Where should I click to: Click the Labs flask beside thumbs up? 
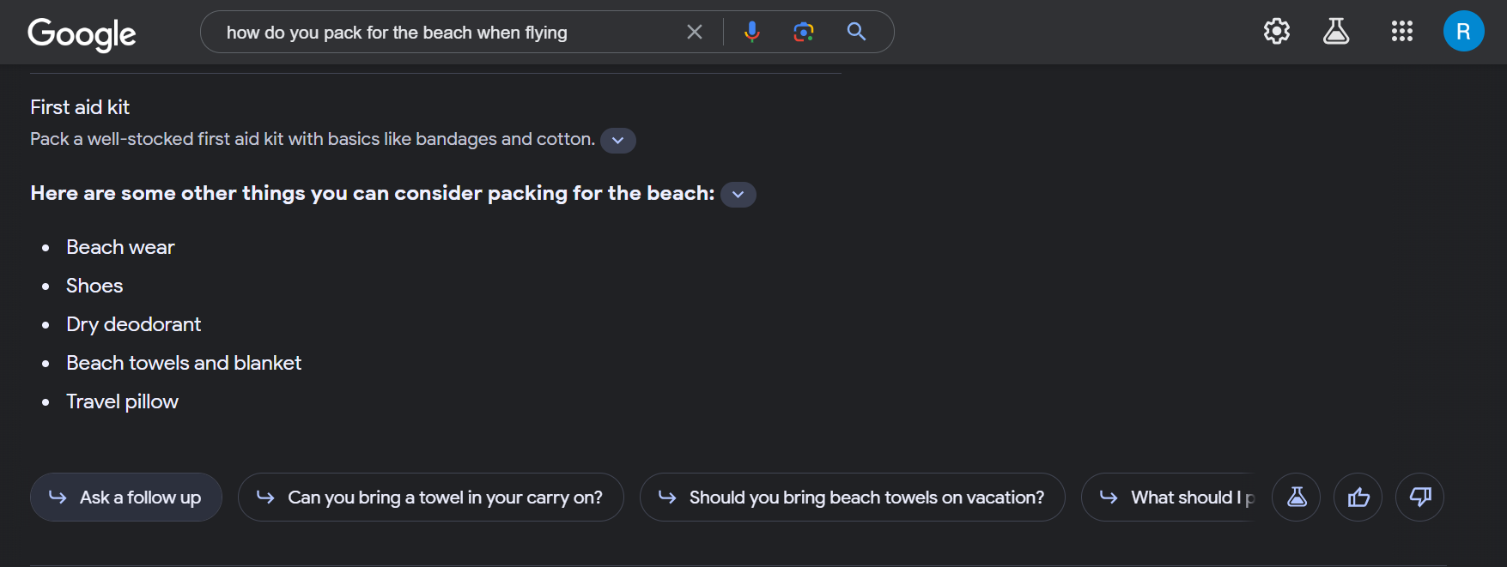pos(1296,498)
